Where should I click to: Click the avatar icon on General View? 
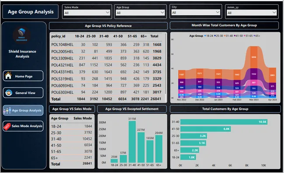pos(9,93)
